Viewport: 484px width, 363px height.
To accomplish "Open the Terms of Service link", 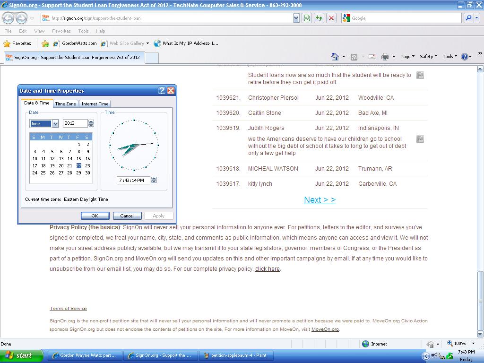I will tap(68, 308).
